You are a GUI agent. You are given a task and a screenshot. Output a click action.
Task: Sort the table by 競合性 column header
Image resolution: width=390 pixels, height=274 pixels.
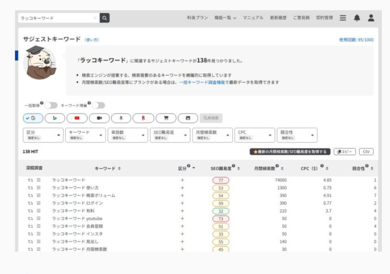click(363, 168)
